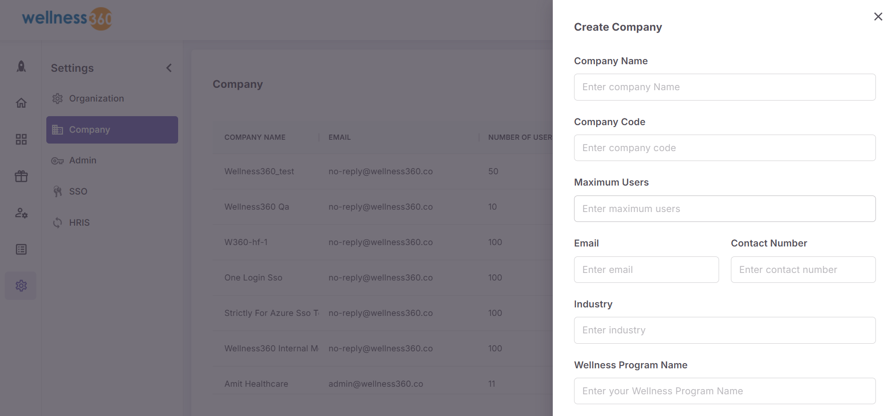Select the Amit Healthcare row

click(382, 381)
